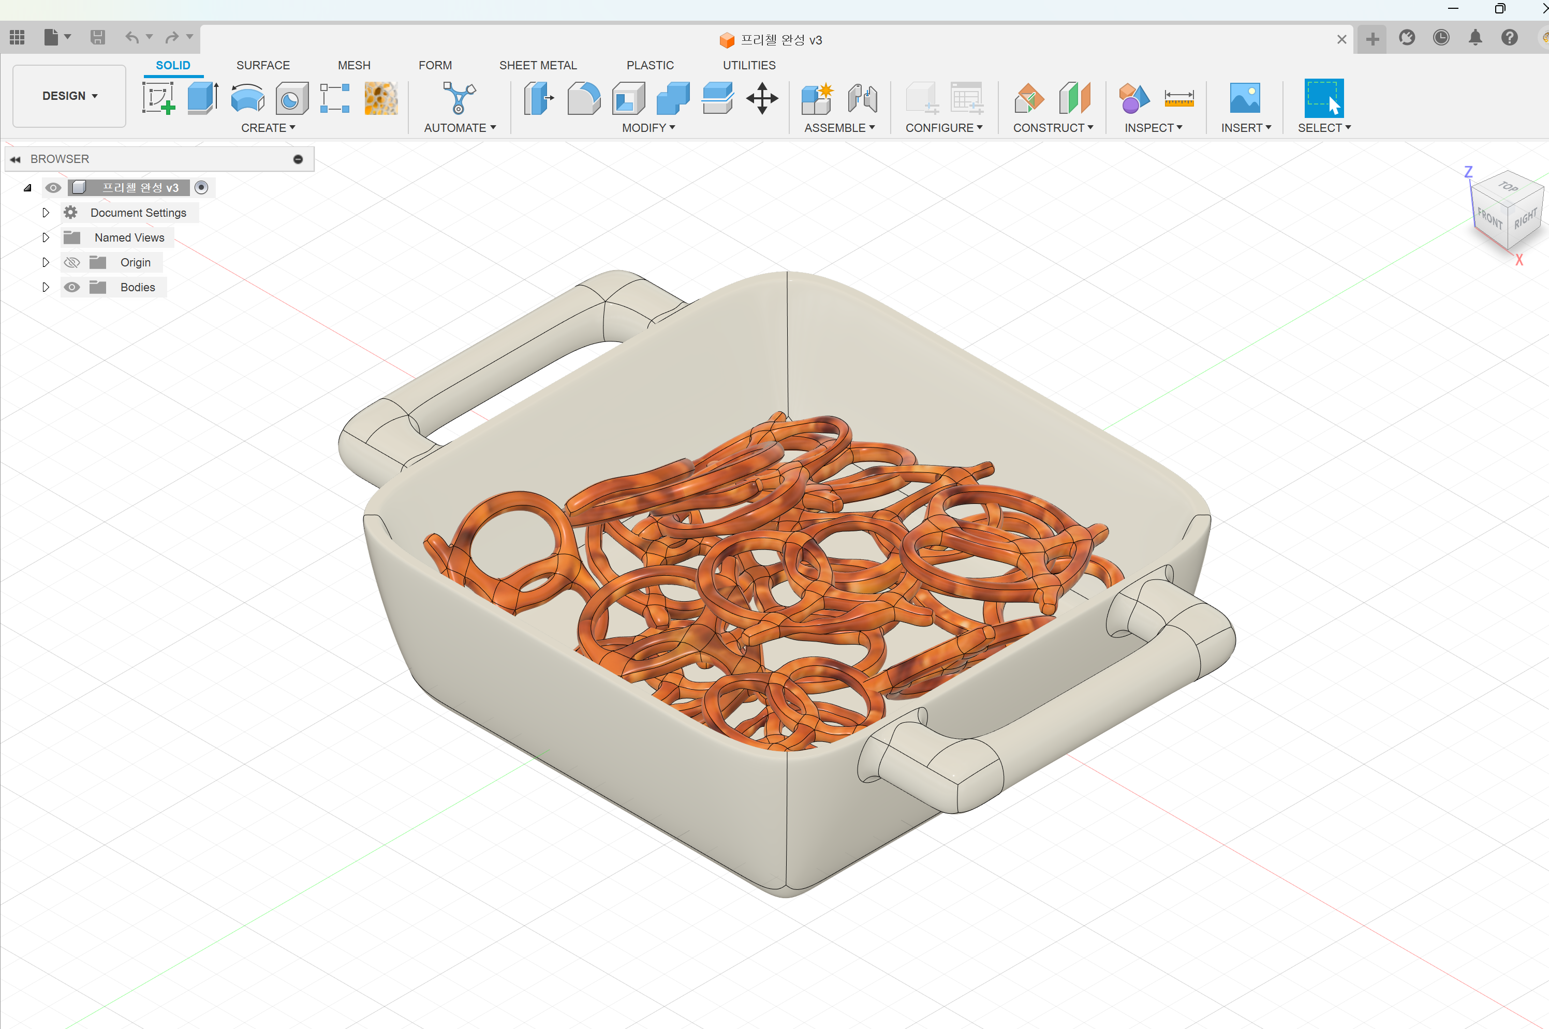The width and height of the screenshot is (1549, 1029).
Task: Open the CONSTRUCT dropdown menu
Action: click(1053, 128)
